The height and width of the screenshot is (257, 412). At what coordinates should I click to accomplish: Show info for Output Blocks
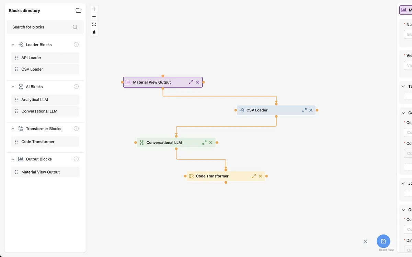point(76,159)
